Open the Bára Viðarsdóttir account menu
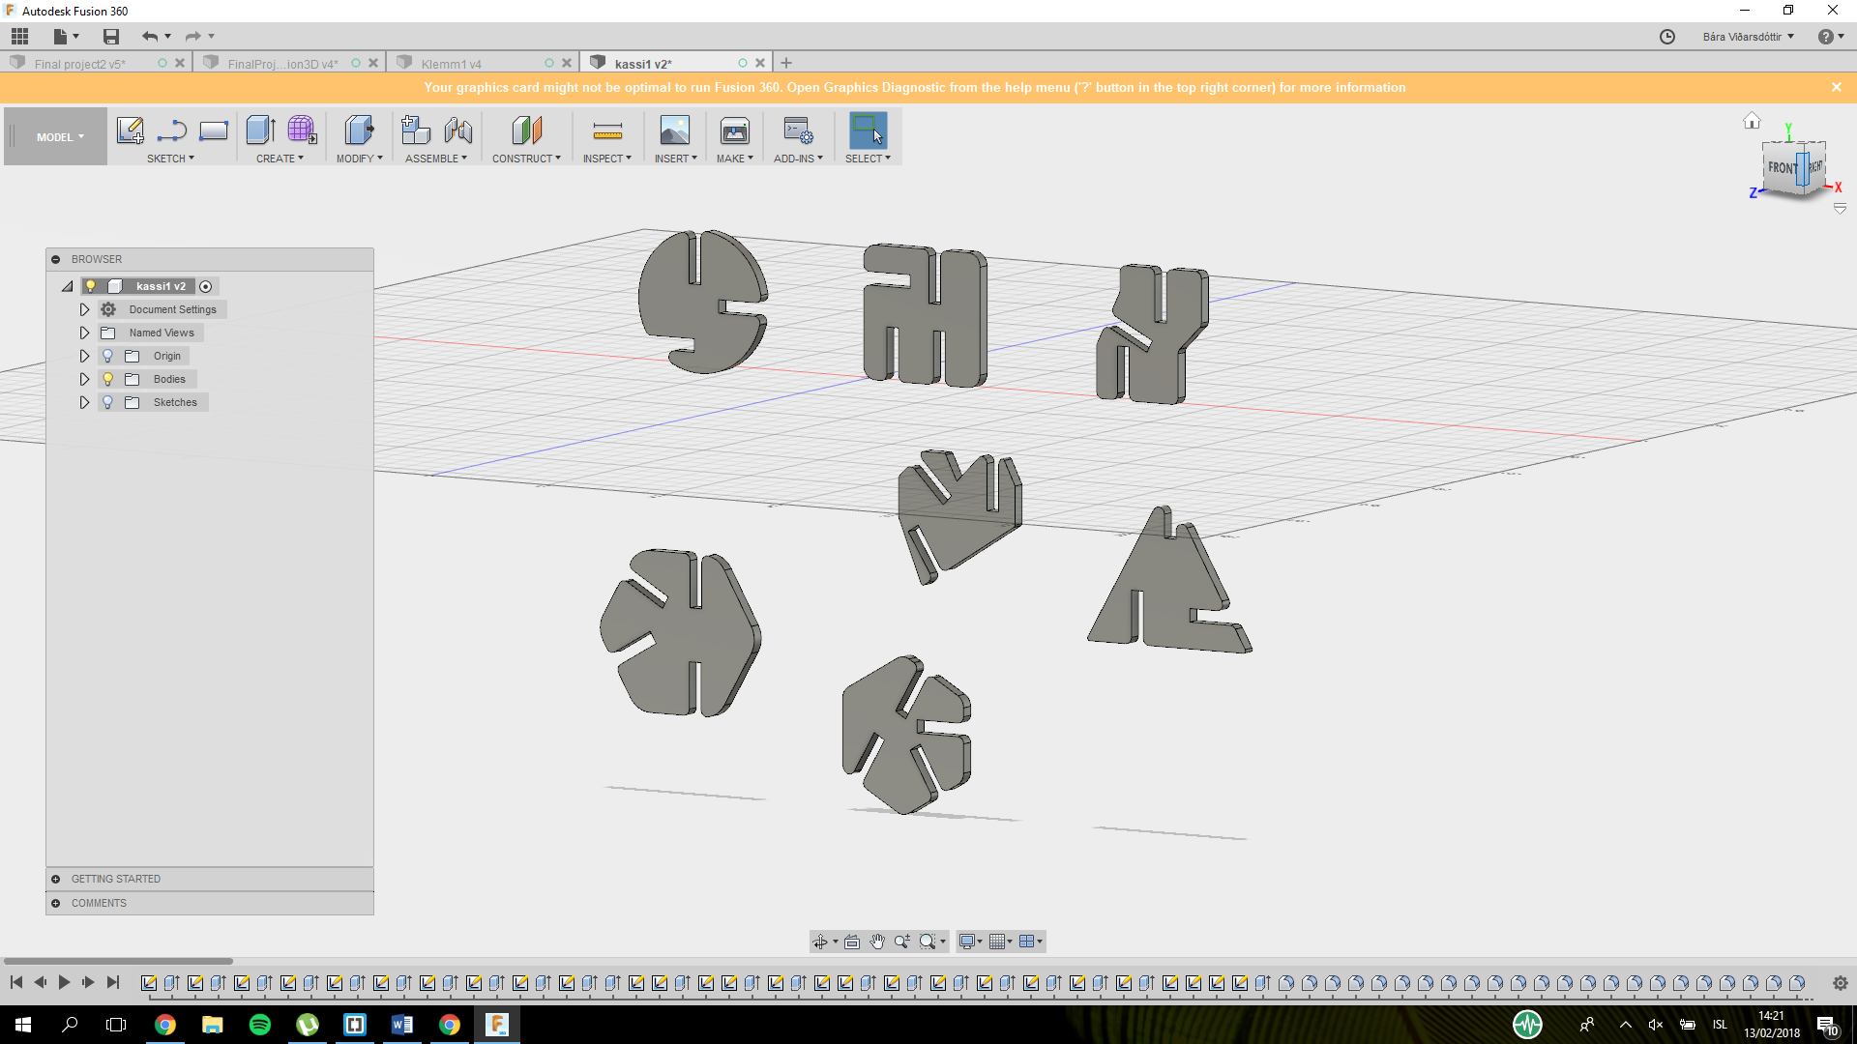The image size is (1857, 1044). tap(1748, 37)
